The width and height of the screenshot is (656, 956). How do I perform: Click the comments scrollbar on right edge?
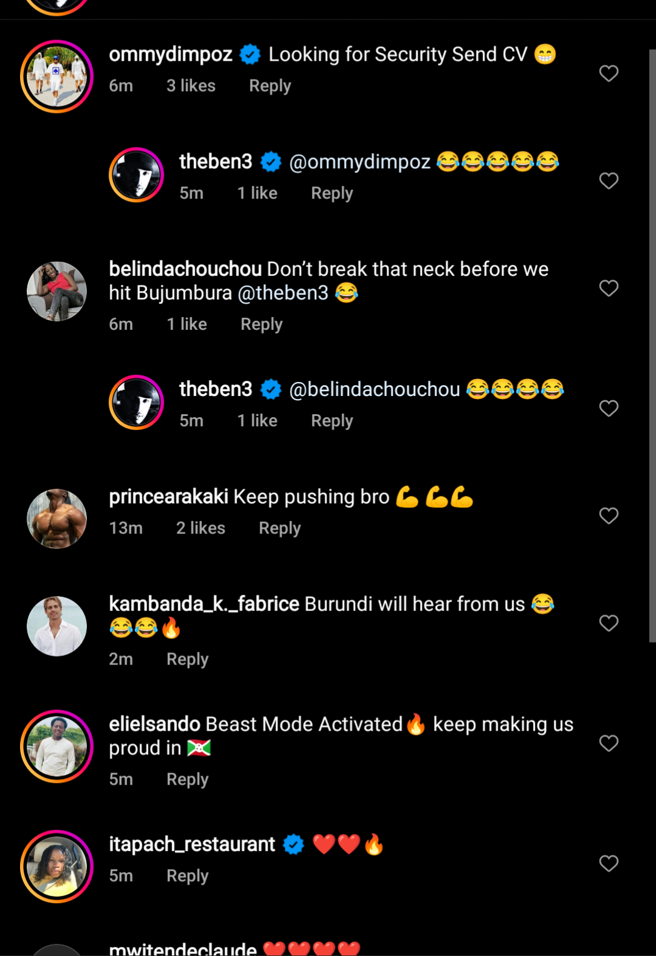652,346
